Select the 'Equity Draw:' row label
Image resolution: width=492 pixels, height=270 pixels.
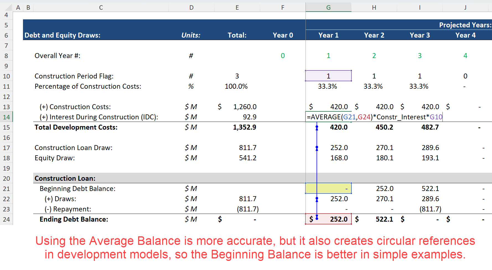pos(55,158)
